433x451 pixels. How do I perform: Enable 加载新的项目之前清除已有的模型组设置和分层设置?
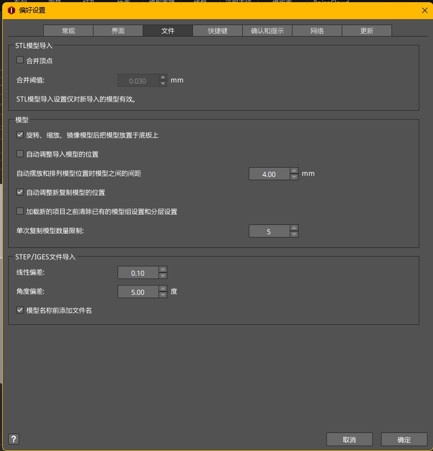pyautogui.click(x=20, y=211)
